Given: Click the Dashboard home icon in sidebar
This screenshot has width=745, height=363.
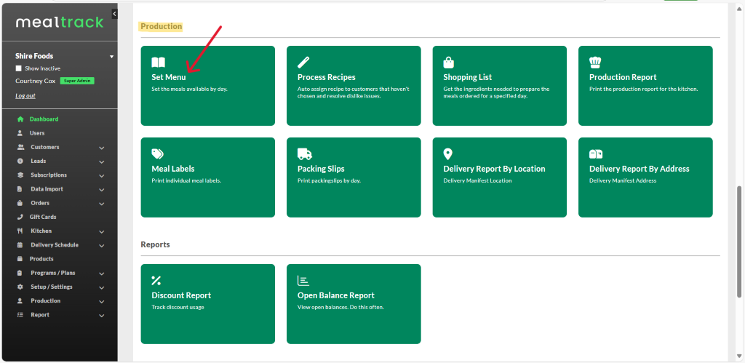Looking at the screenshot, I should (x=20, y=119).
